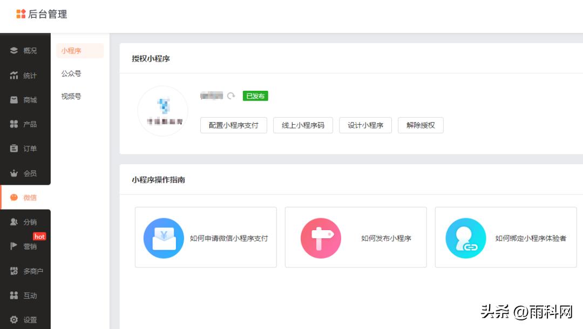583x329 pixels.
Task: Select the 概况 overview icon in sidebar
Action: point(14,51)
